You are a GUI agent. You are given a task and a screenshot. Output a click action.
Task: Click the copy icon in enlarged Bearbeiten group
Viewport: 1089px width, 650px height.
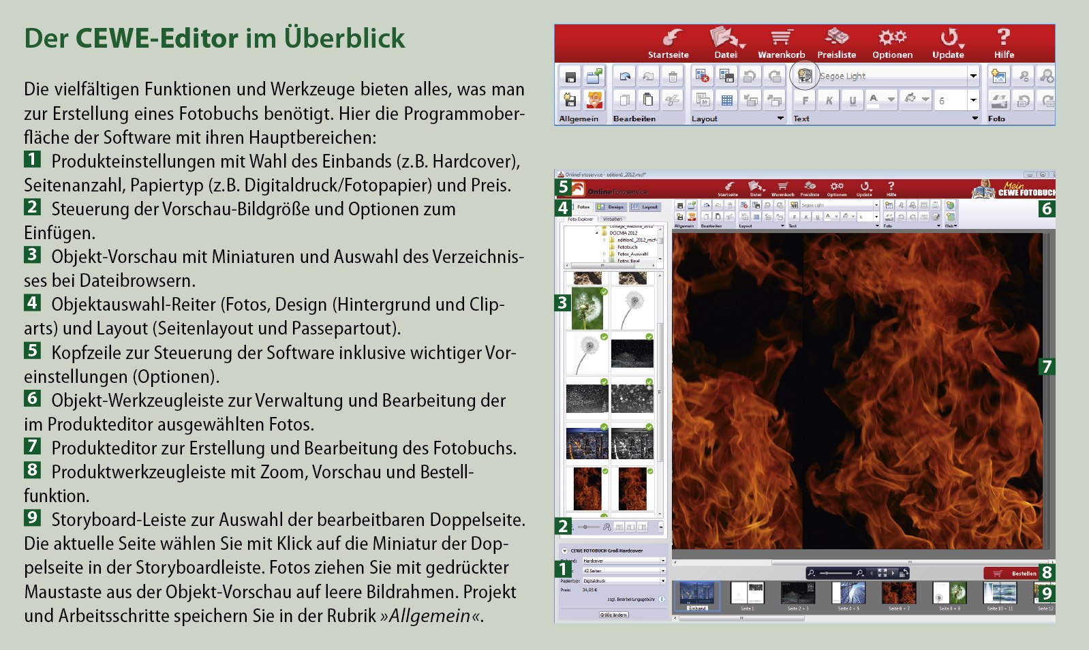pyautogui.click(x=624, y=100)
